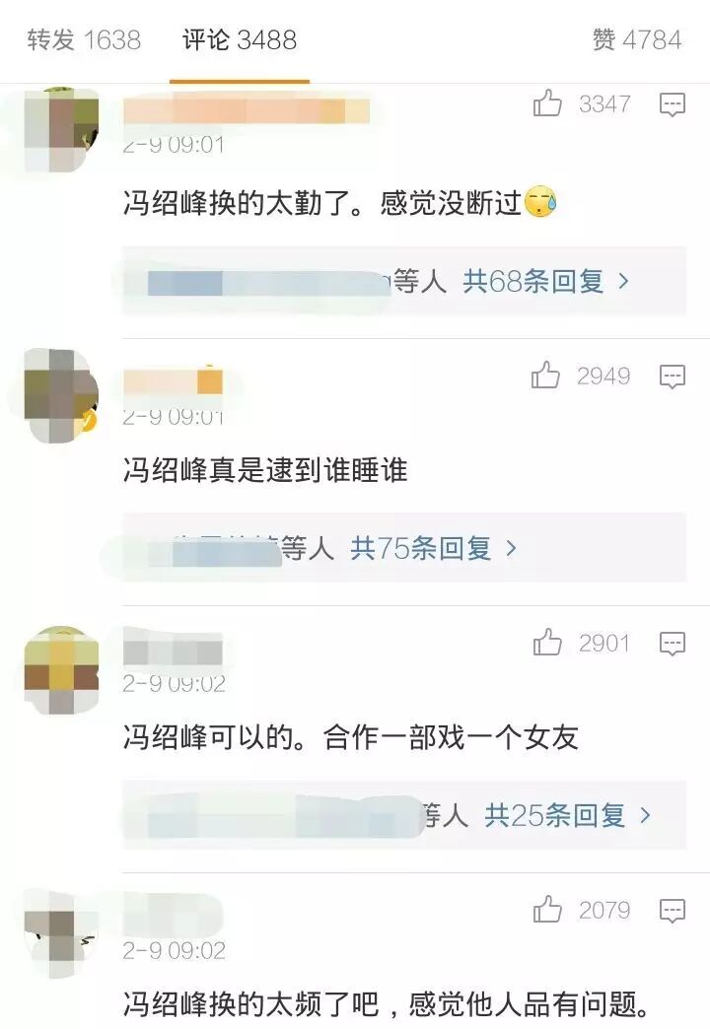This screenshot has width=710, height=1029.
Task: Like the comment with 2949 likes
Action: [545, 376]
